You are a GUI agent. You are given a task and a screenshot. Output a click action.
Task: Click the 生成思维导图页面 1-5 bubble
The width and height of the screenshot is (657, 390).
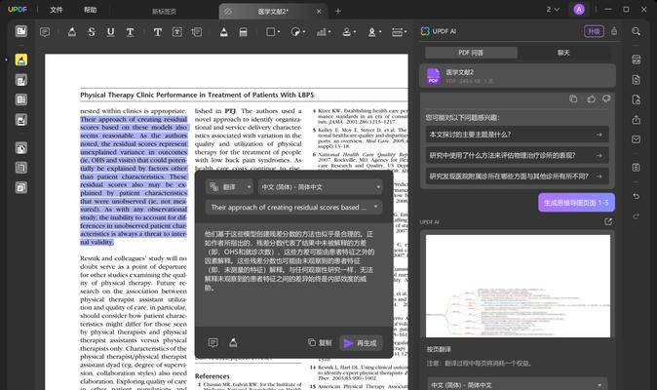(576, 203)
